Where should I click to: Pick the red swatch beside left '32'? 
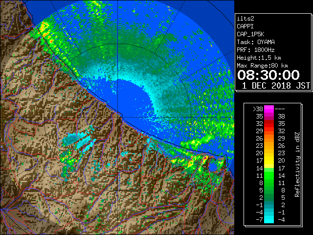coord(269,124)
